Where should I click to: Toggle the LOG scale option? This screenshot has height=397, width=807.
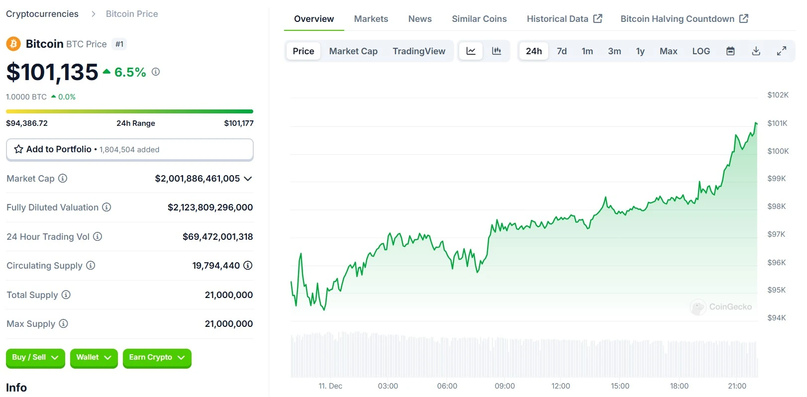pyautogui.click(x=701, y=51)
